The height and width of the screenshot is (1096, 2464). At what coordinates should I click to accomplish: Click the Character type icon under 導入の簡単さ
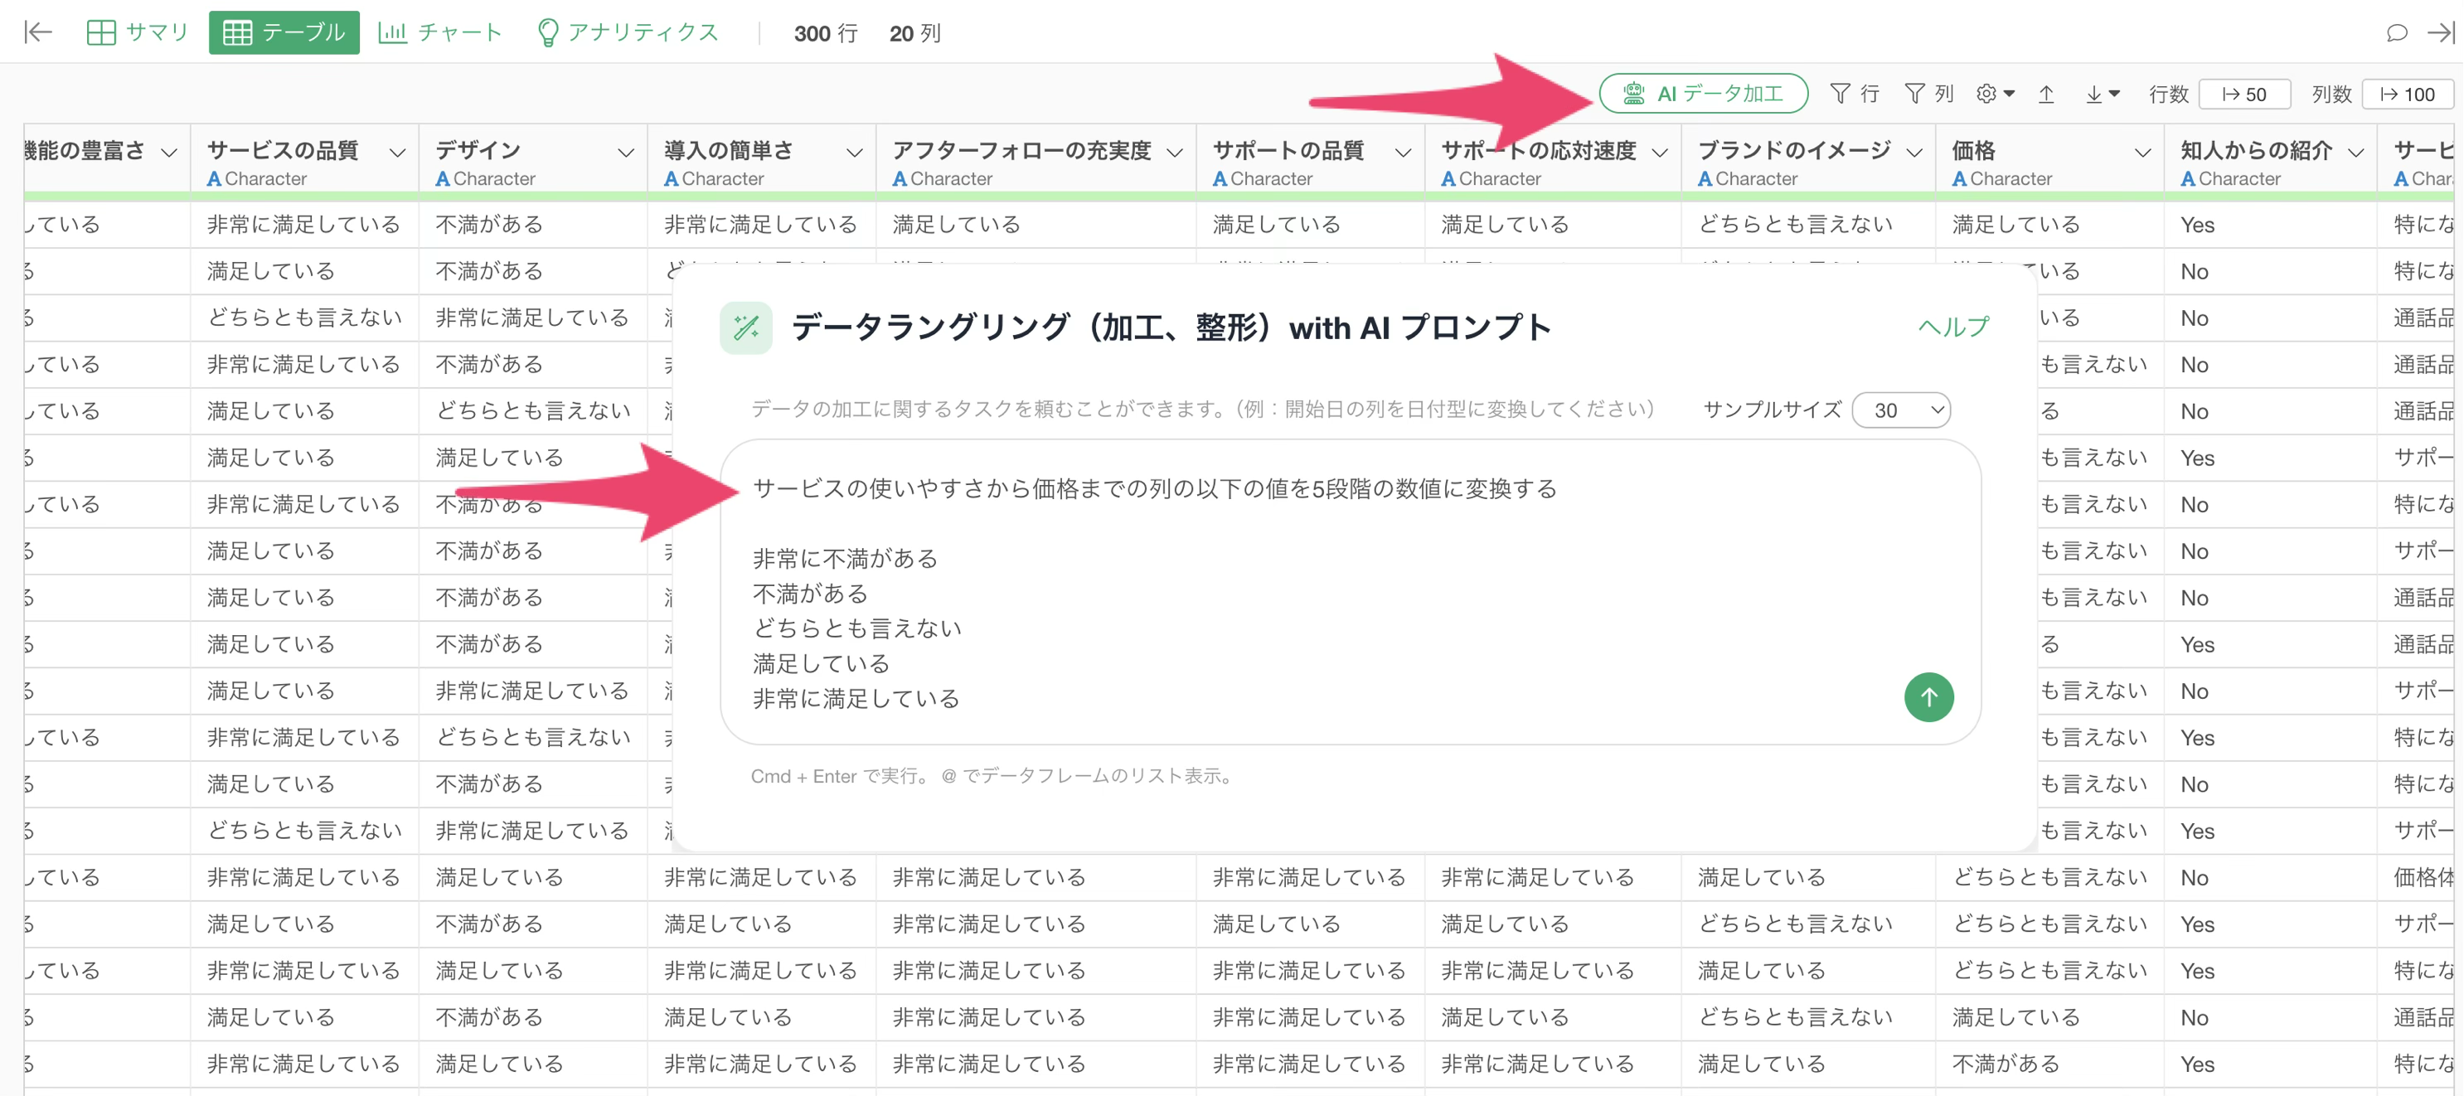(x=672, y=179)
